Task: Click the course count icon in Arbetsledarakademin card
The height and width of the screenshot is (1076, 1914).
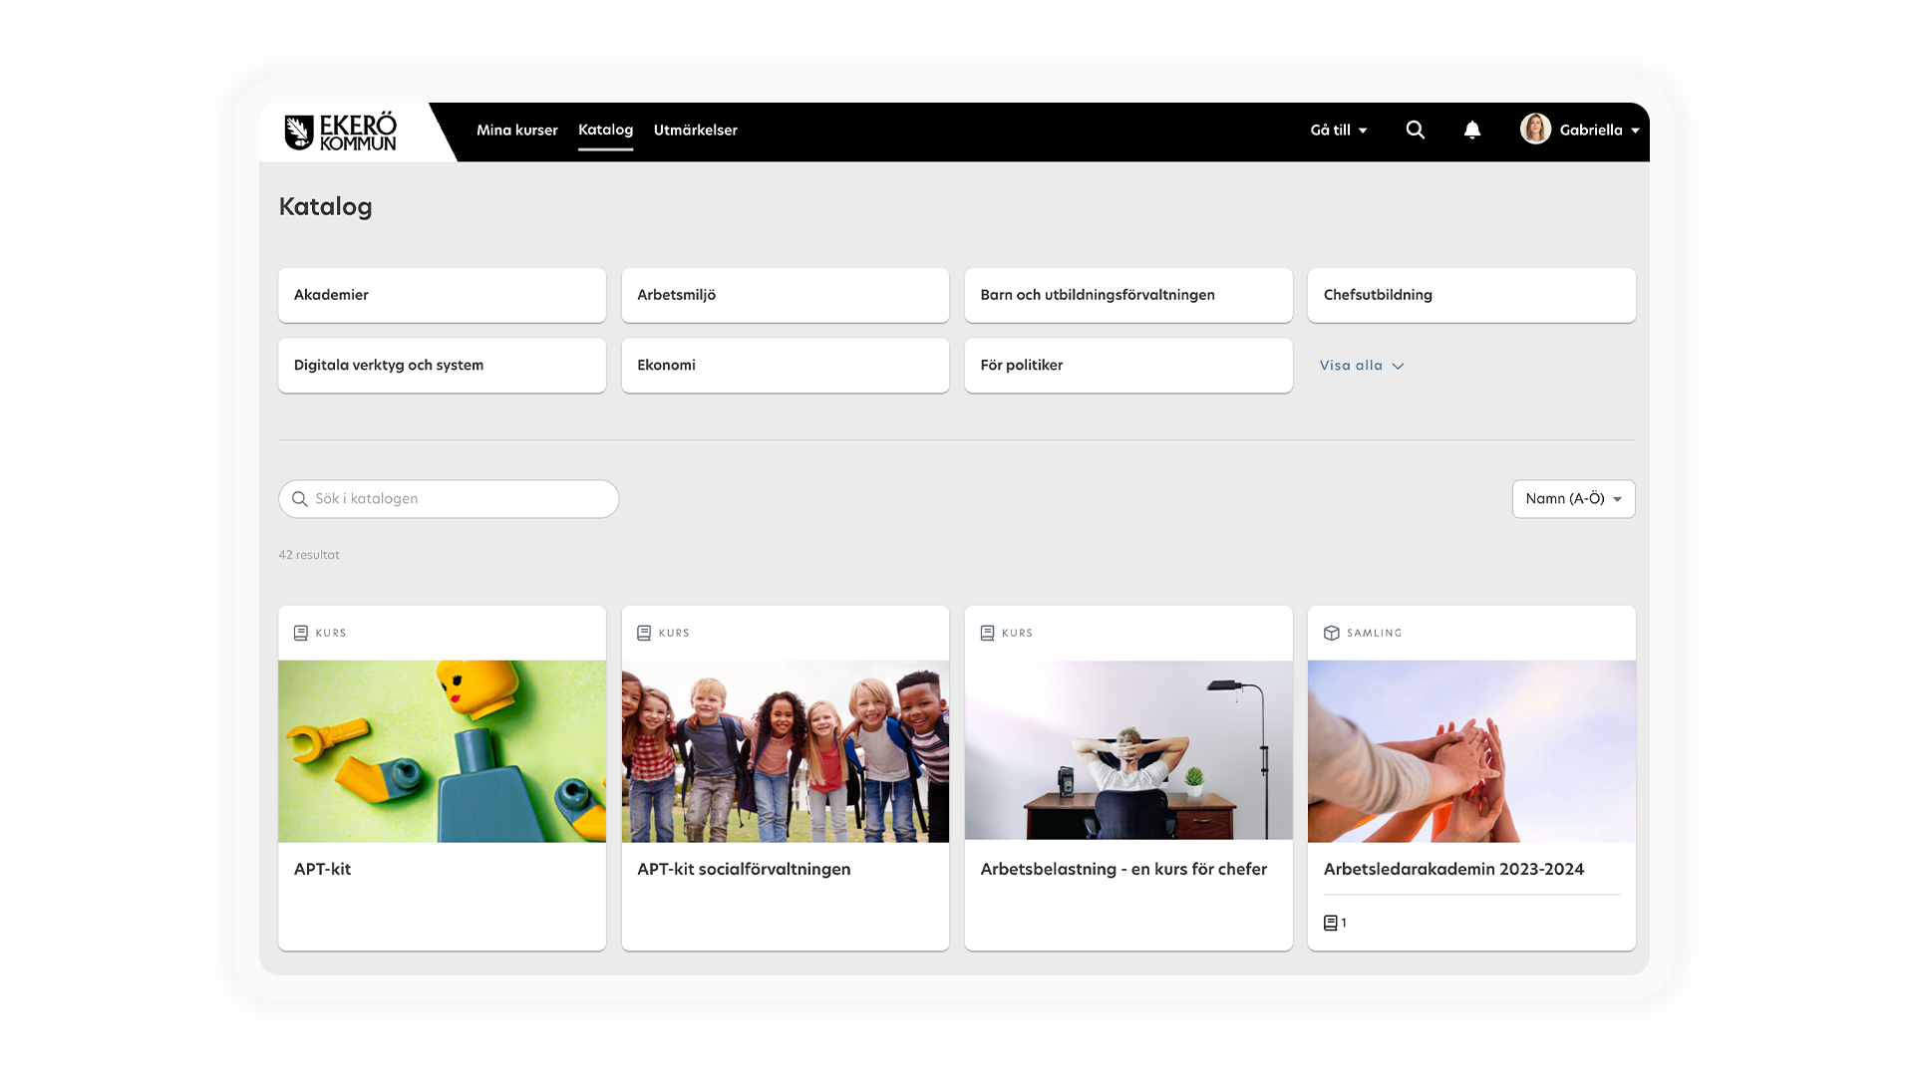Action: pos(1330,923)
